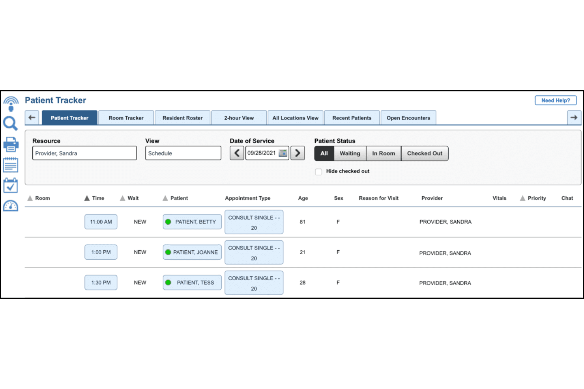Open the Open Encounters tab

(x=408, y=118)
